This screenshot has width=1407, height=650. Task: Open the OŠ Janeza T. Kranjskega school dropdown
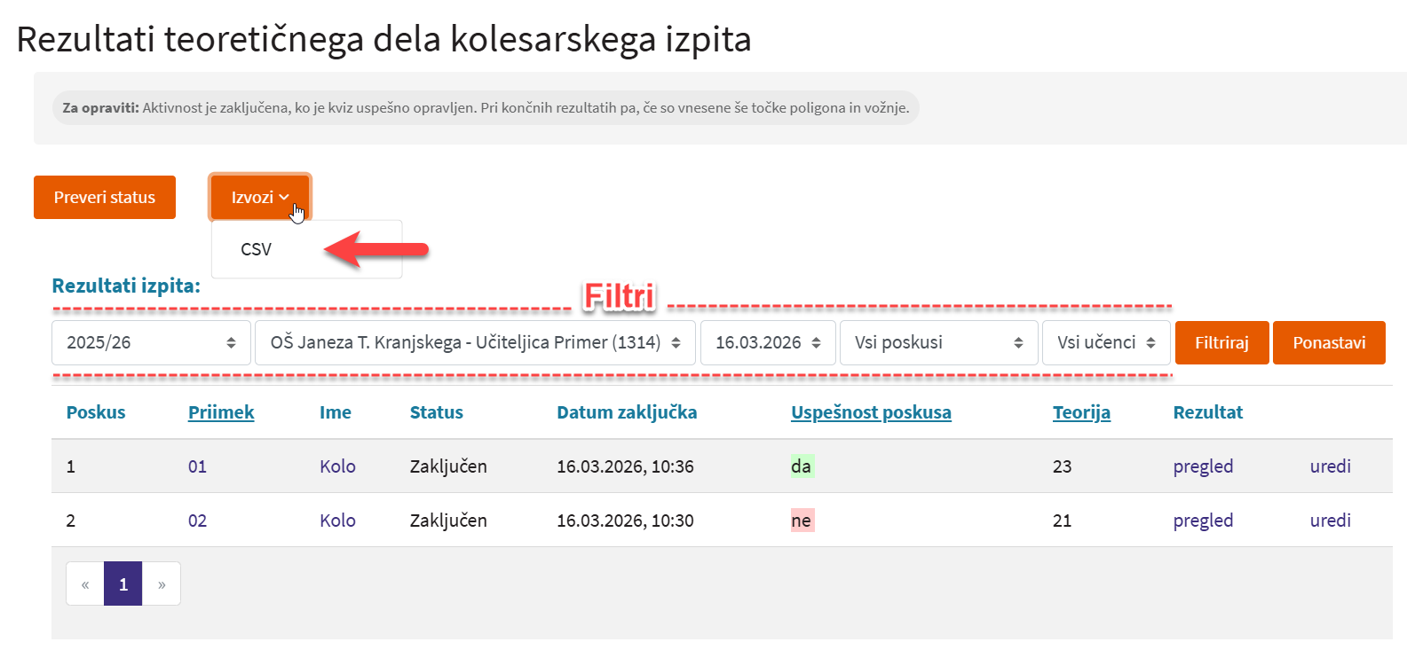[475, 342]
